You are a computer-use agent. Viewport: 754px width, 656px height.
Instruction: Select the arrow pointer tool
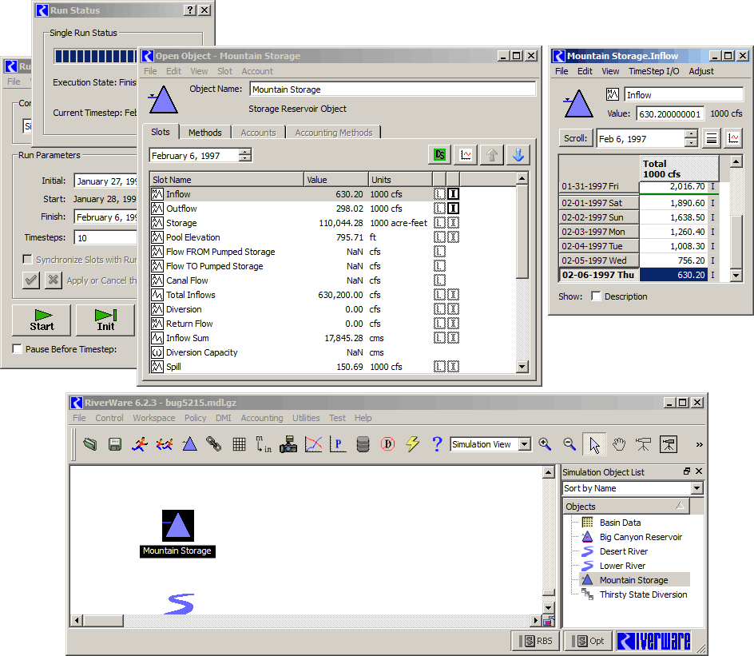594,444
